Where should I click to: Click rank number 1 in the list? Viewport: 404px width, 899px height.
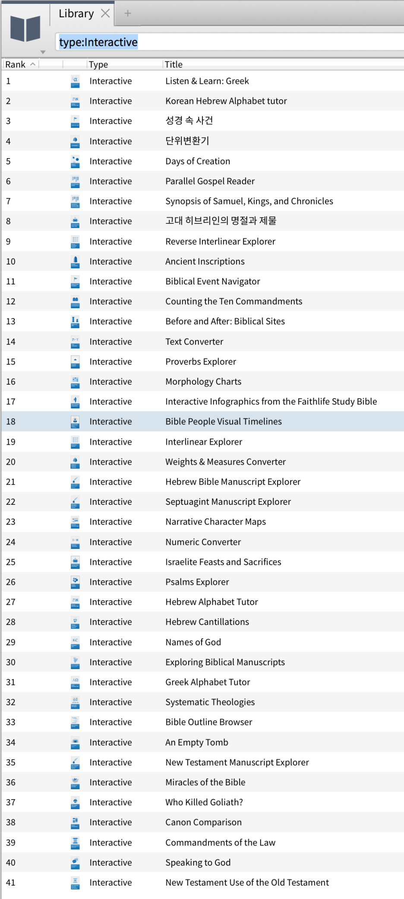point(8,81)
